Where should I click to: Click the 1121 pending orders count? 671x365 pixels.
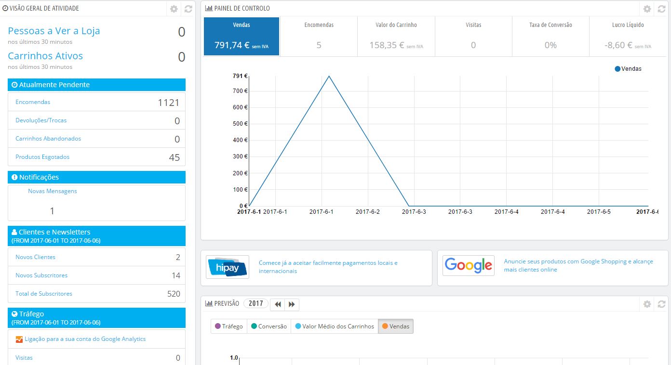pos(169,103)
